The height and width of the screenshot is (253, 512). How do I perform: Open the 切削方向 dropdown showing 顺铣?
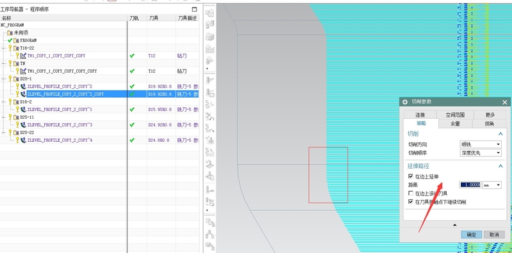(x=481, y=144)
